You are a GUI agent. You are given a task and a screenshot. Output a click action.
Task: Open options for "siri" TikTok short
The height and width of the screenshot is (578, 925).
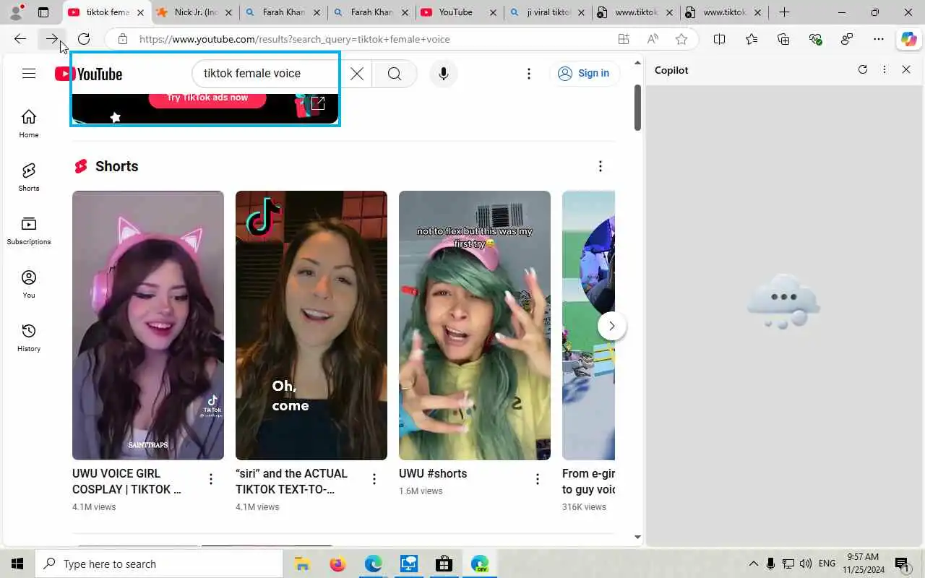(374, 479)
